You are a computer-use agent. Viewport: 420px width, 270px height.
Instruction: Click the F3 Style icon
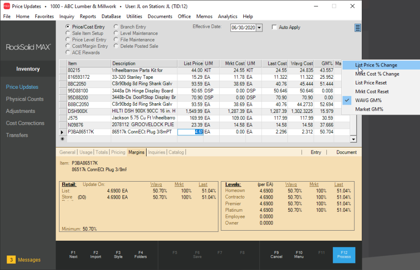118,255
